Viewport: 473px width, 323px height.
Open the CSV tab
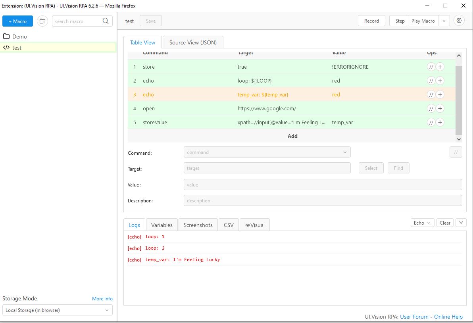pyautogui.click(x=229, y=225)
